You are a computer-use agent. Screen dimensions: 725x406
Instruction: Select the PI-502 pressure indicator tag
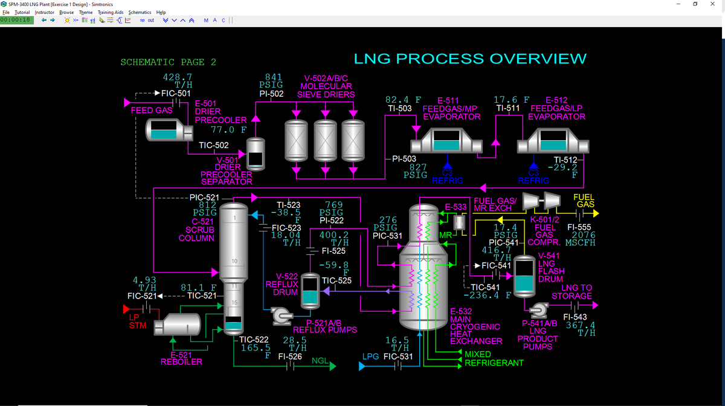click(271, 94)
